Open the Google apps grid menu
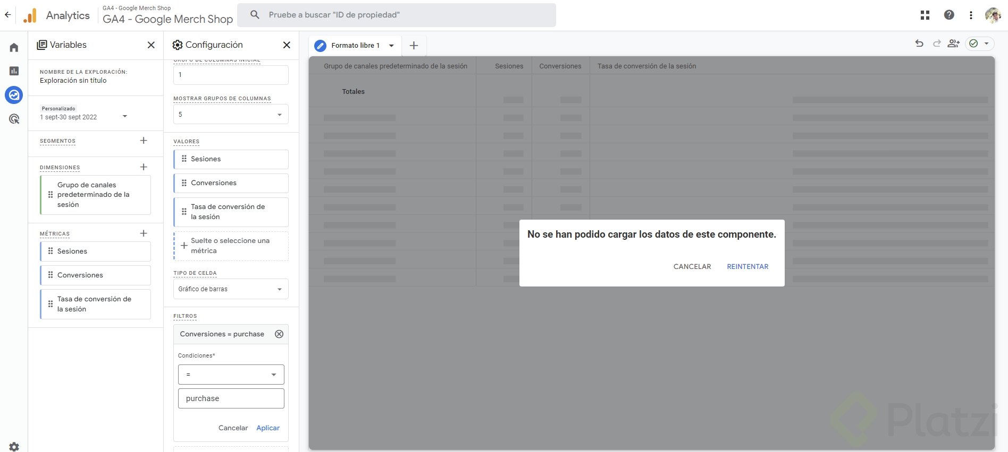This screenshot has height=452, width=1008. [x=925, y=15]
